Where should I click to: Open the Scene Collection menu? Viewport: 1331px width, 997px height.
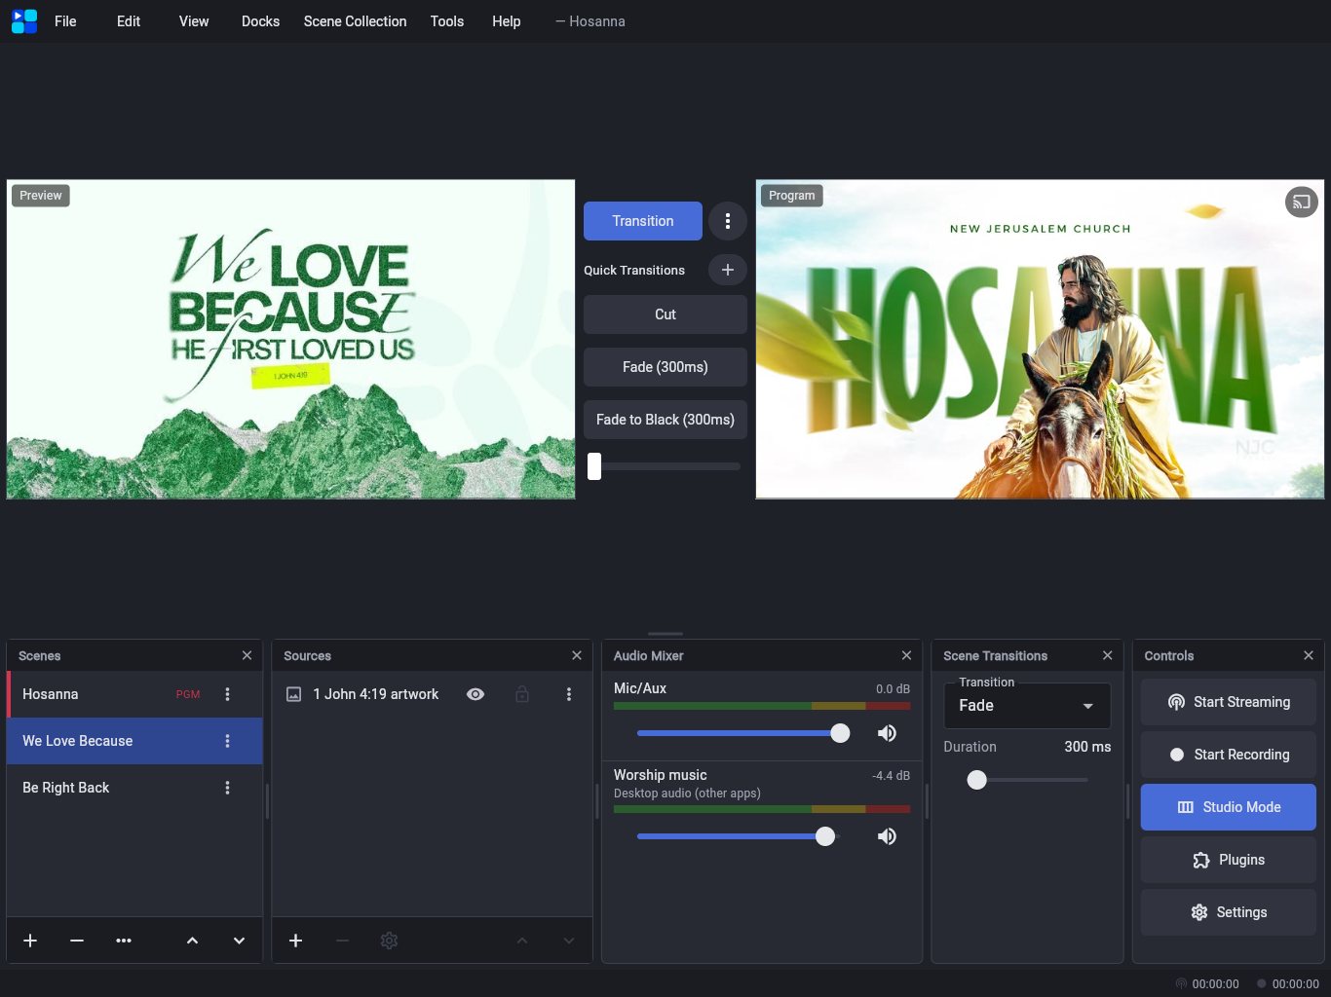(355, 21)
